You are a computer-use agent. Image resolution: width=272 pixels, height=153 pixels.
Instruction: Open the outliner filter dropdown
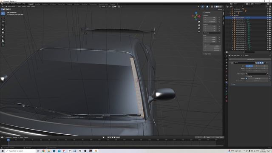click(266, 7)
